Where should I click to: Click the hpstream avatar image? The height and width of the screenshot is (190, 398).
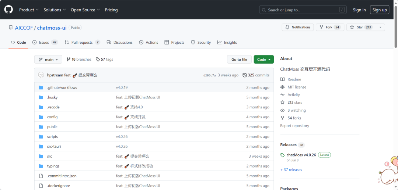pyautogui.click(x=41, y=75)
